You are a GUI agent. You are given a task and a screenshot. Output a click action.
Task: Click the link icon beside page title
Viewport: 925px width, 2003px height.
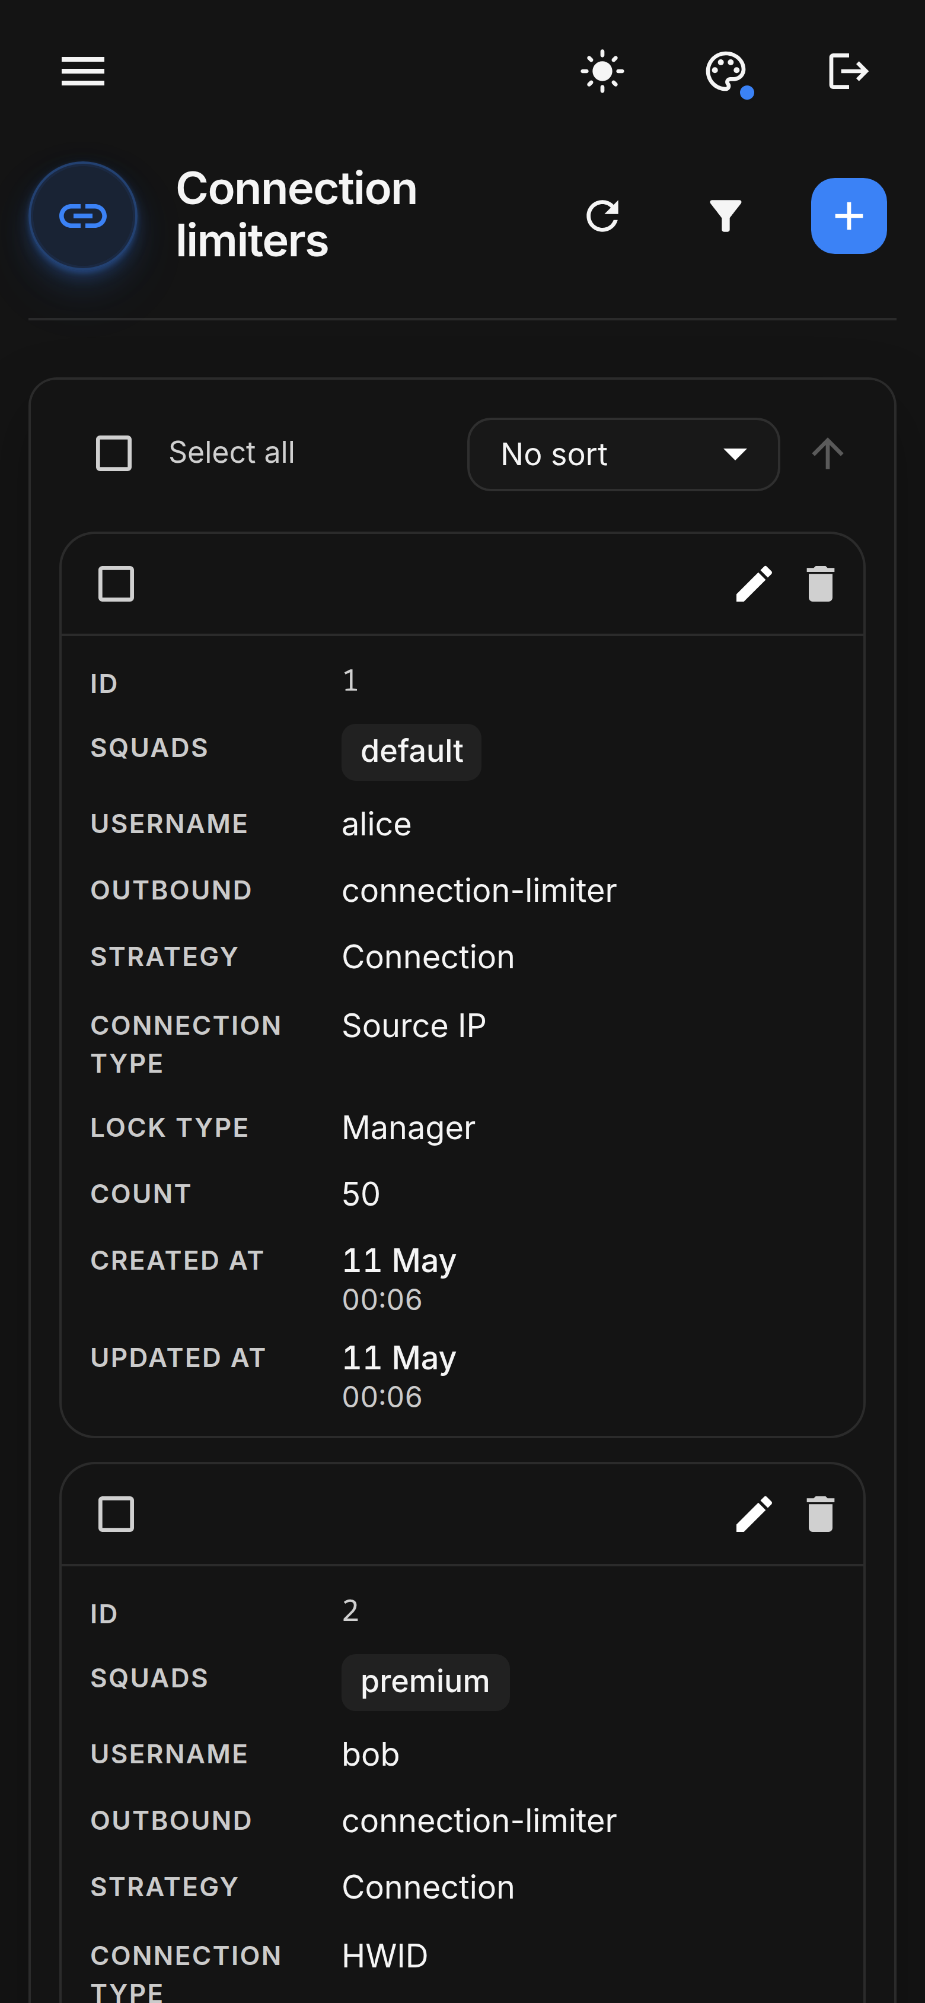83,216
